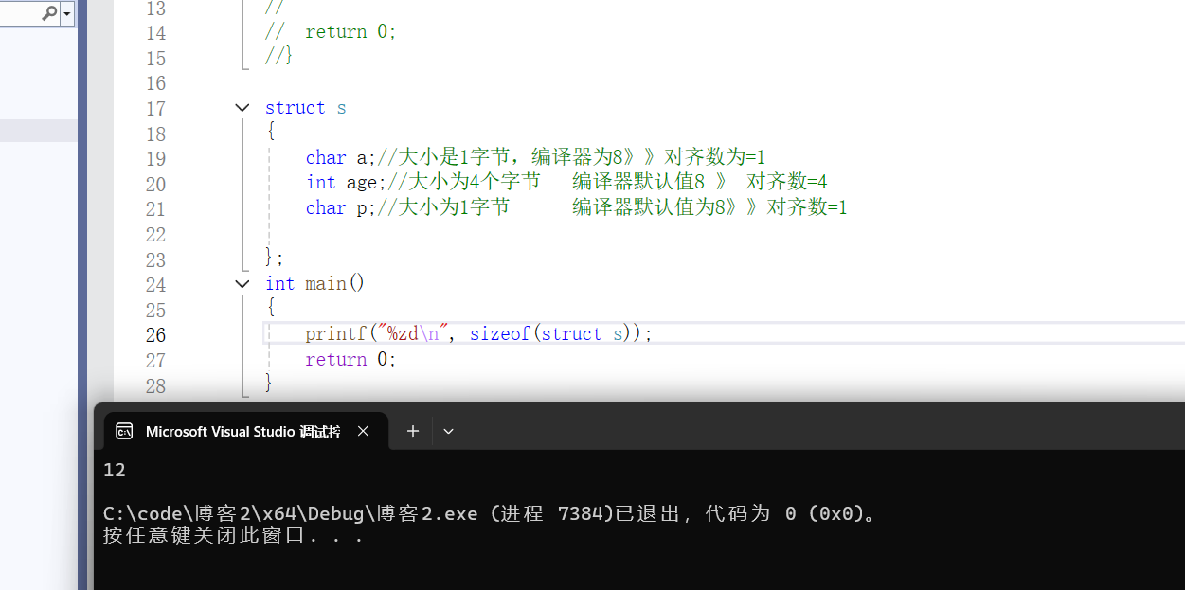Collapse the int main function block

[x=242, y=283]
